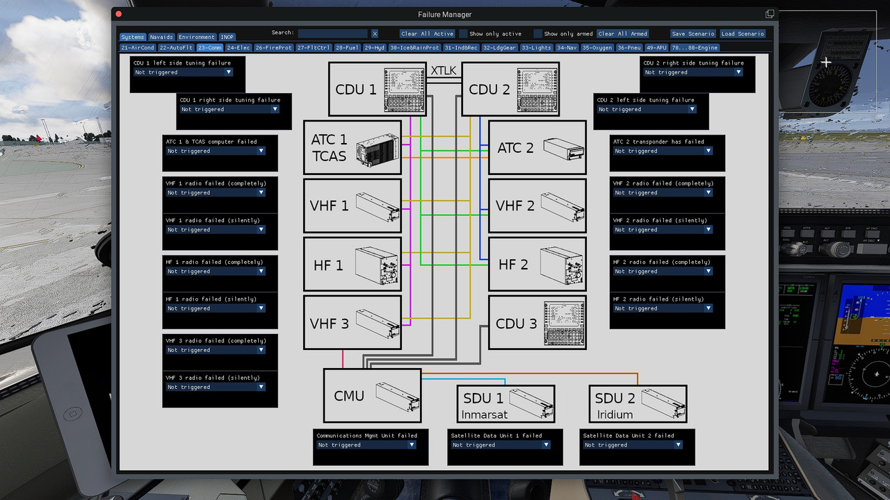Click the VHF 1 radio image
This screenshot has height=500, width=890.
coord(378,206)
